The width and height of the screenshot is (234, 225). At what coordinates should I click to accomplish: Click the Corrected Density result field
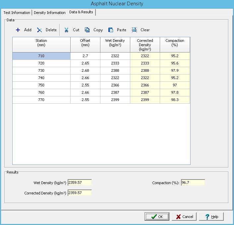pos(80,193)
